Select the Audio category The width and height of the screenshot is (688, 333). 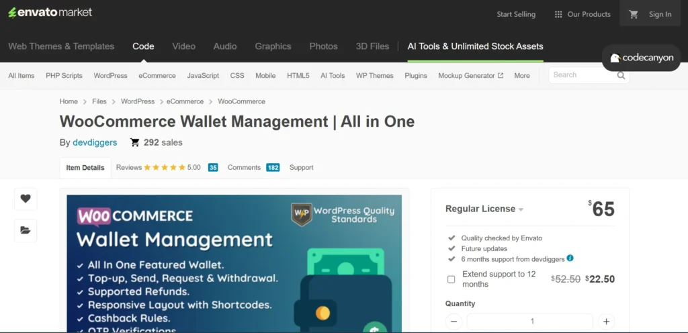point(225,46)
